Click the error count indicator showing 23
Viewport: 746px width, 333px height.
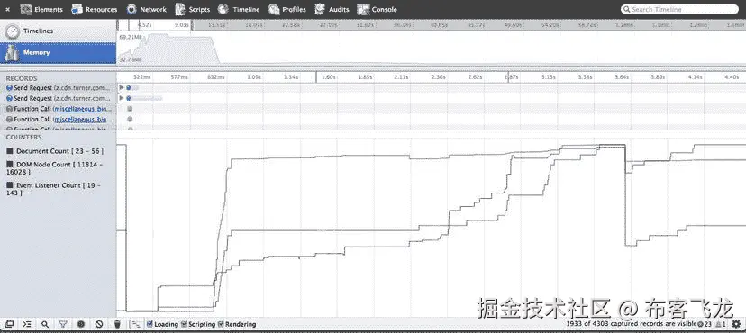point(704,324)
